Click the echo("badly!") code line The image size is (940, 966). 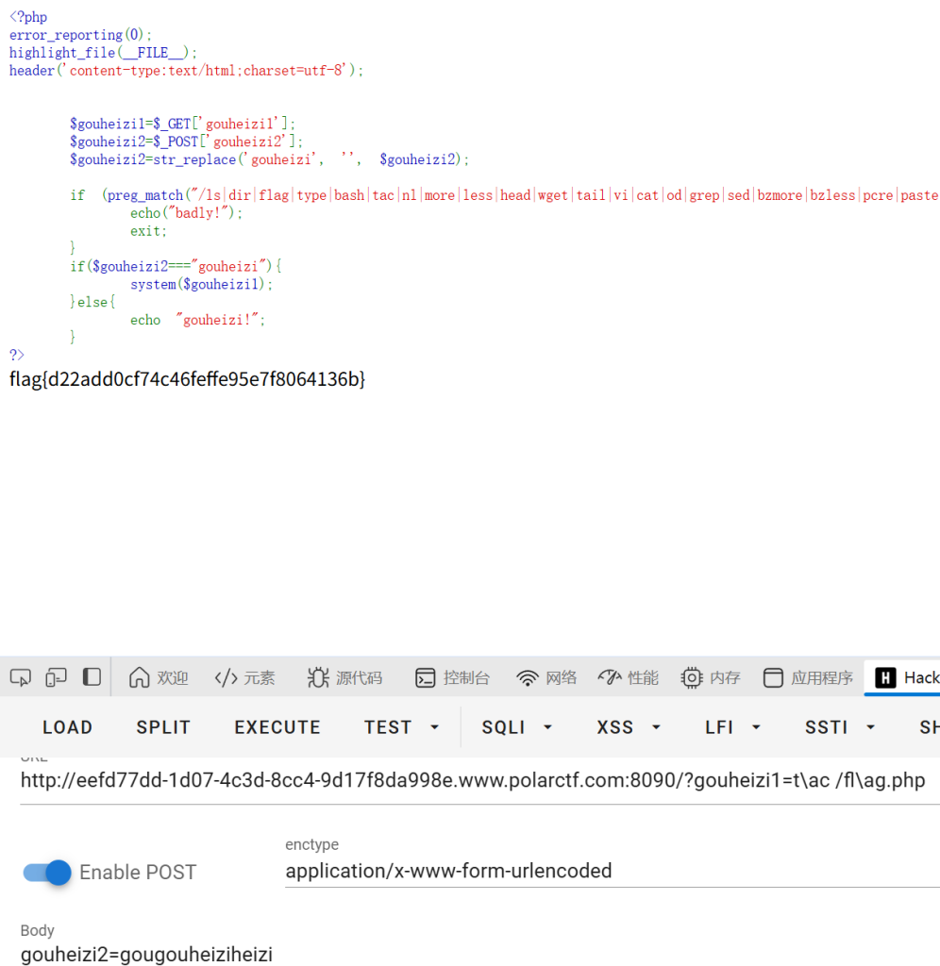tap(186, 213)
